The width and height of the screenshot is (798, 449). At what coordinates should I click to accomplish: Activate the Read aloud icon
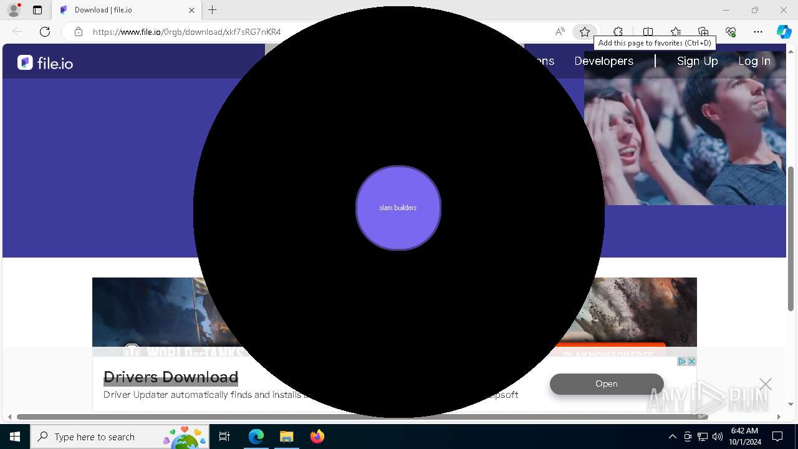[560, 32]
